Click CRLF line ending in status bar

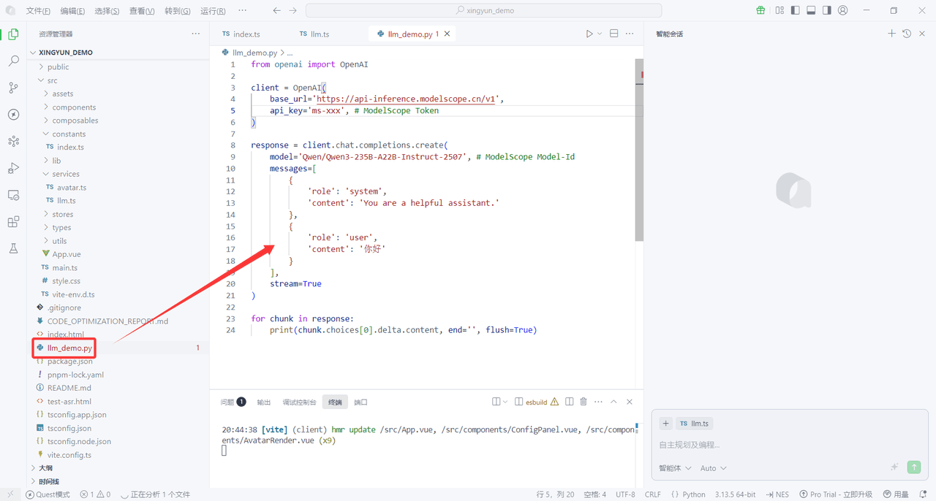[653, 494]
